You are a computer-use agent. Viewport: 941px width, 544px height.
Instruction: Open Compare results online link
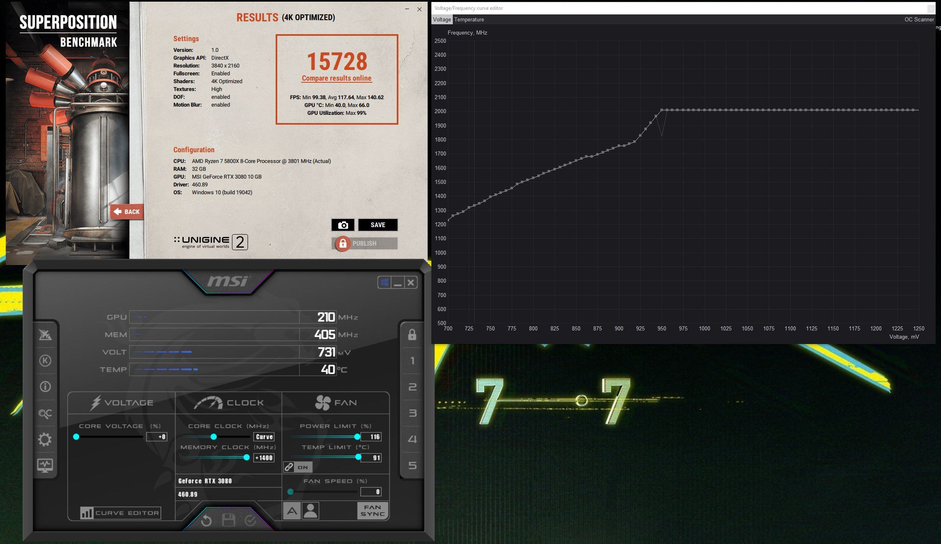(337, 78)
